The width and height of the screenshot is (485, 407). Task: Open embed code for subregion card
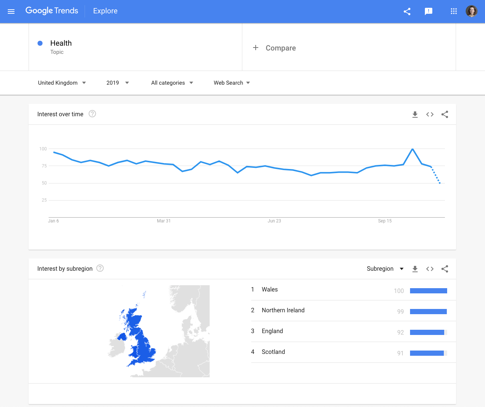(430, 269)
